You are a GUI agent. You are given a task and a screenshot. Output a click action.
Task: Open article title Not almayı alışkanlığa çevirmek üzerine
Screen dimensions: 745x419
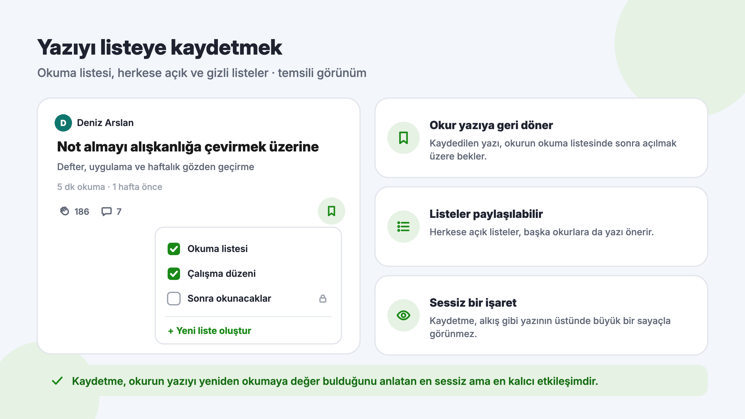[188, 147]
